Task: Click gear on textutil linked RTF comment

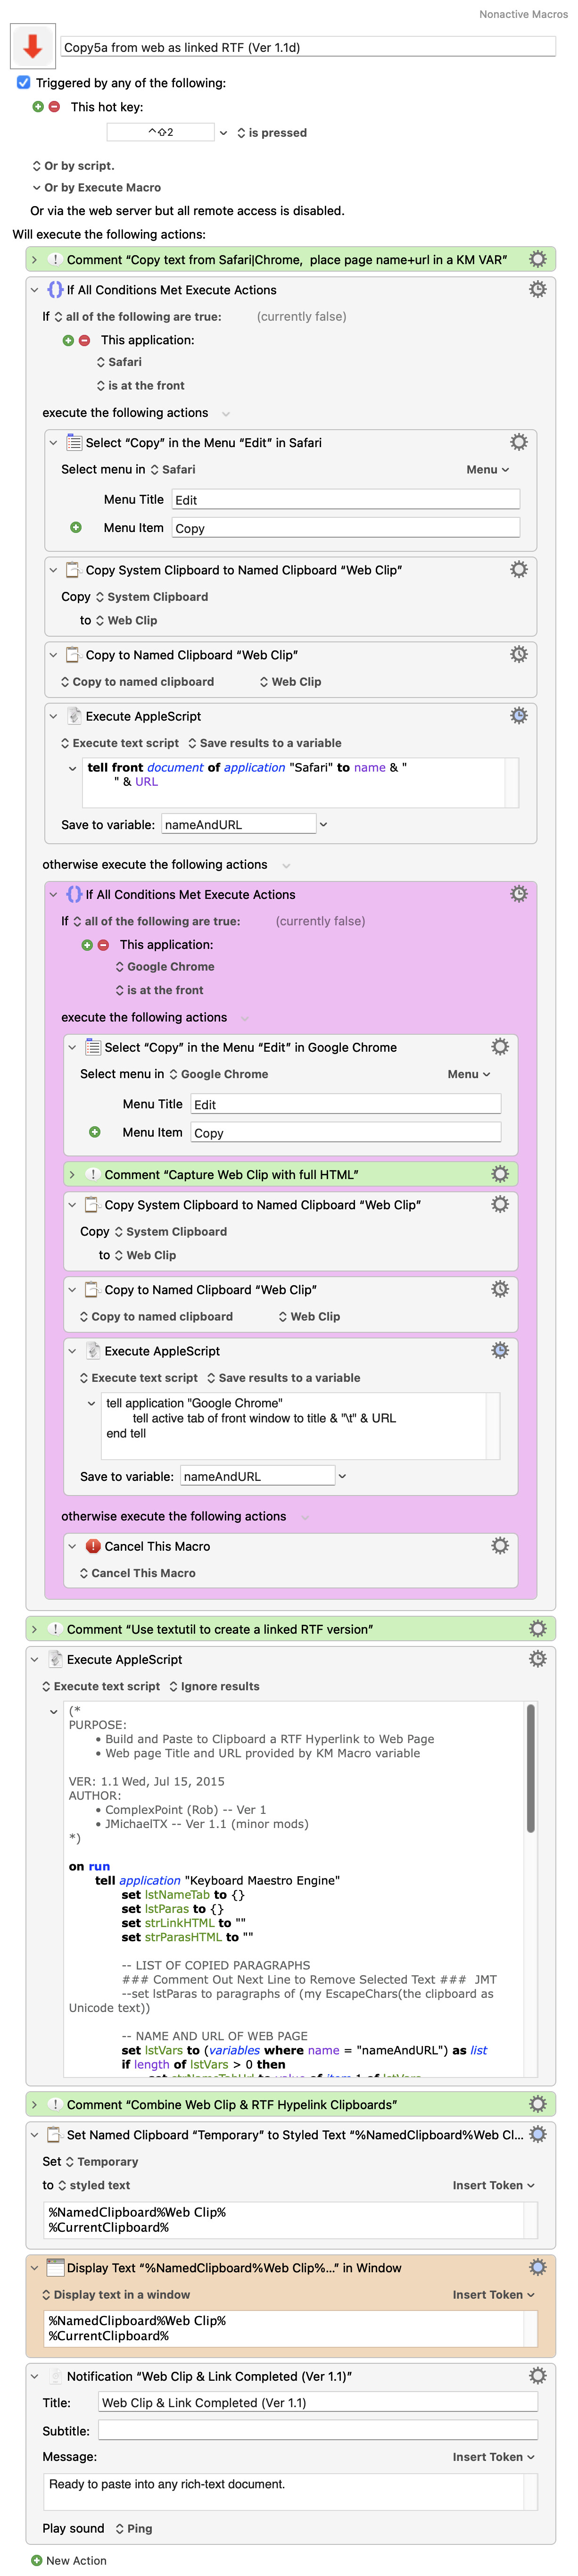Action: point(537,1629)
